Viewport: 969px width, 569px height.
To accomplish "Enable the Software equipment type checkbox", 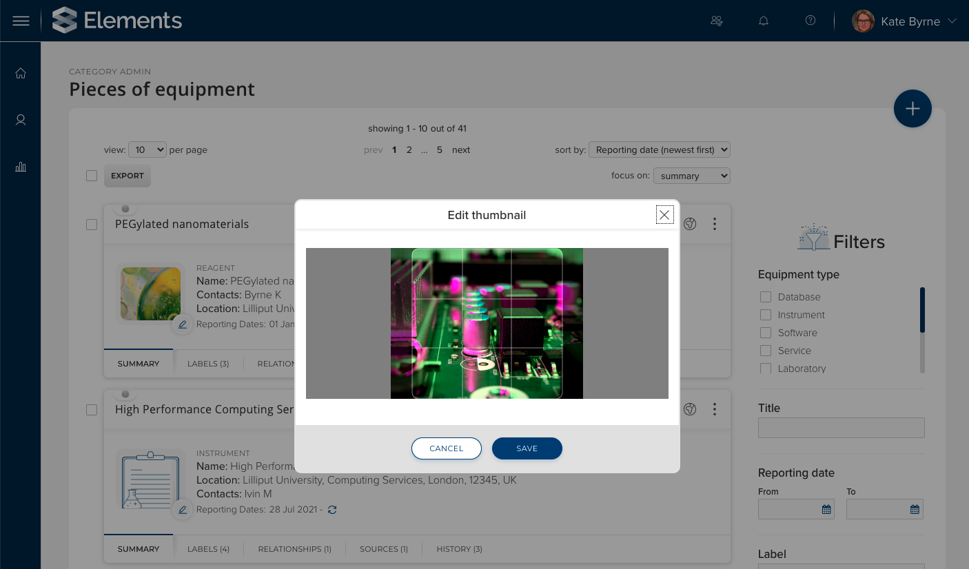I will [x=766, y=333].
